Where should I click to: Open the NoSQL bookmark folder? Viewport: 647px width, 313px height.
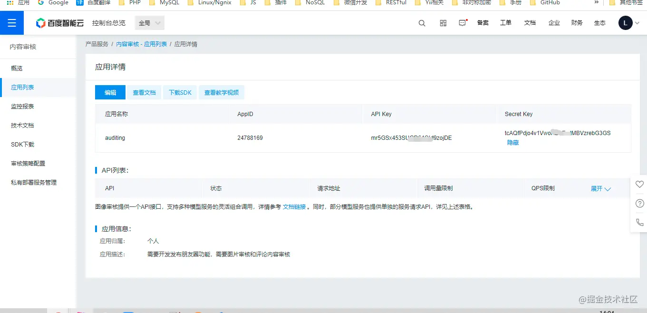click(x=310, y=2)
